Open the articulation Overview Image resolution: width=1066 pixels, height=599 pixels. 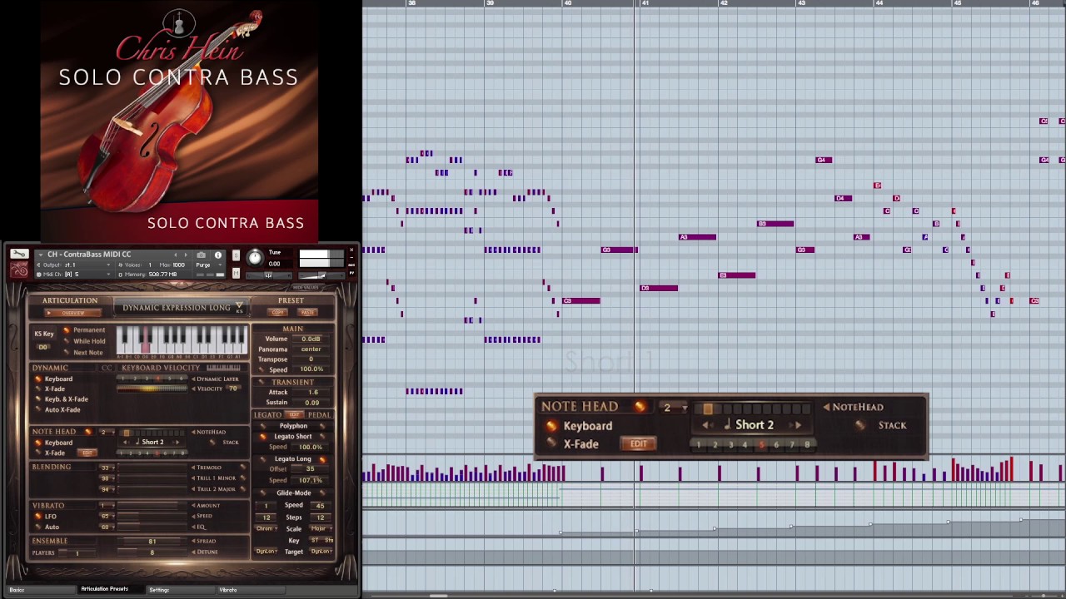(x=73, y=313)
